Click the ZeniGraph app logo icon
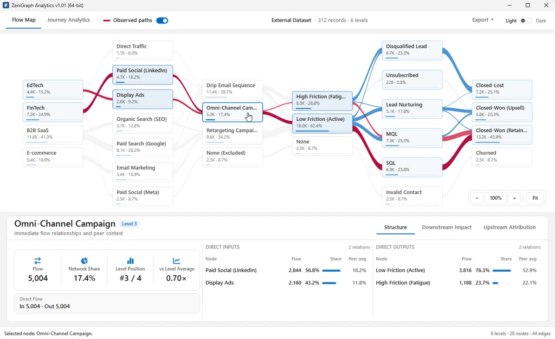The image size is (555, 339). pos(6,5)
